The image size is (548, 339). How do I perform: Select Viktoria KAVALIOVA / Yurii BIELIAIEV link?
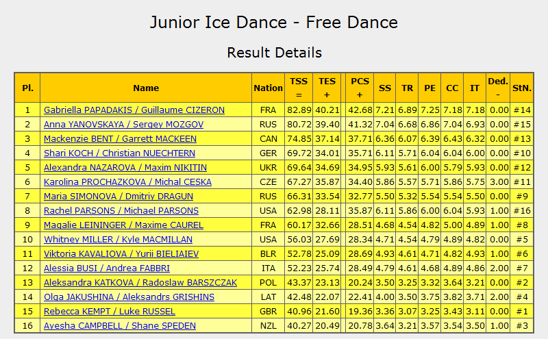click(x=121, y=253)
